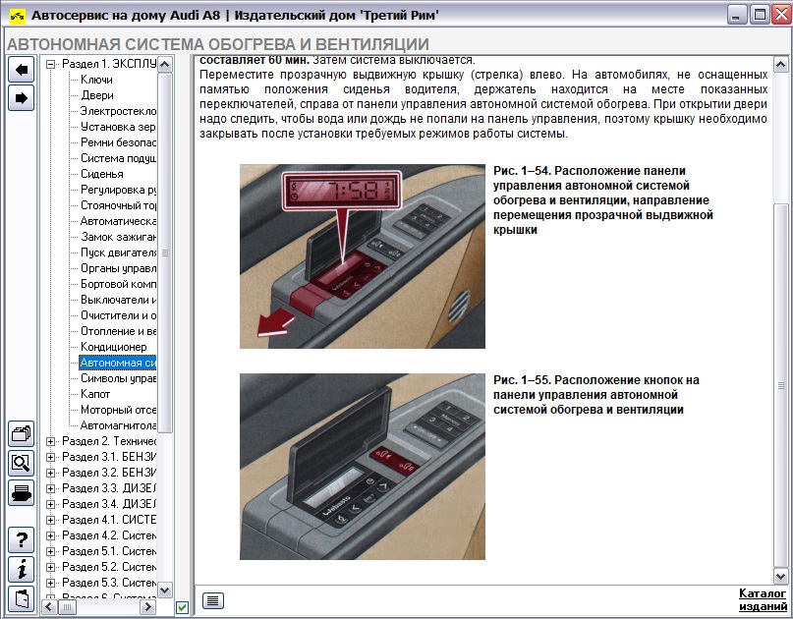793x619 pixels.
Task: Select the Ключи tree item
Action: [96, 80]
